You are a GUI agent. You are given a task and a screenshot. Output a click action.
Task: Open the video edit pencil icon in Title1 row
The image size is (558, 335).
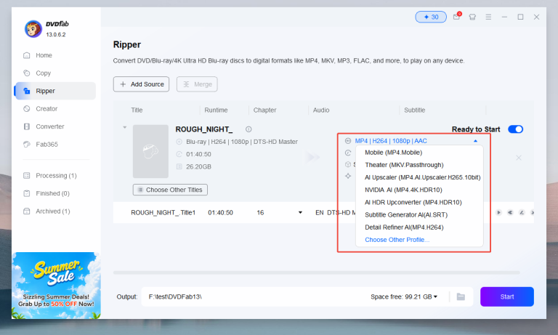coord(522,212)
